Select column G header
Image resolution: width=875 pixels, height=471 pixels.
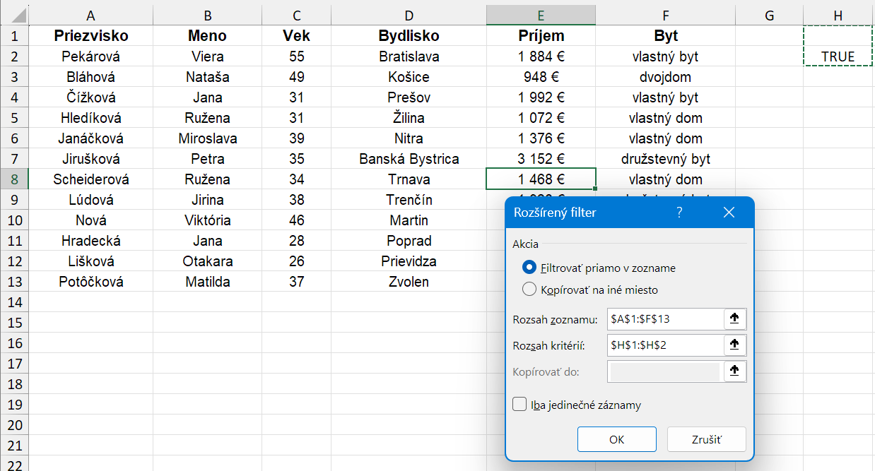[769, 16]
